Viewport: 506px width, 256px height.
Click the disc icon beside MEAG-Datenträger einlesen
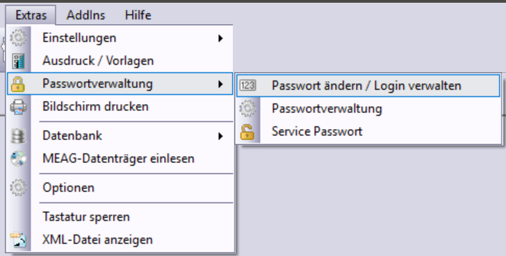point(18,158)
